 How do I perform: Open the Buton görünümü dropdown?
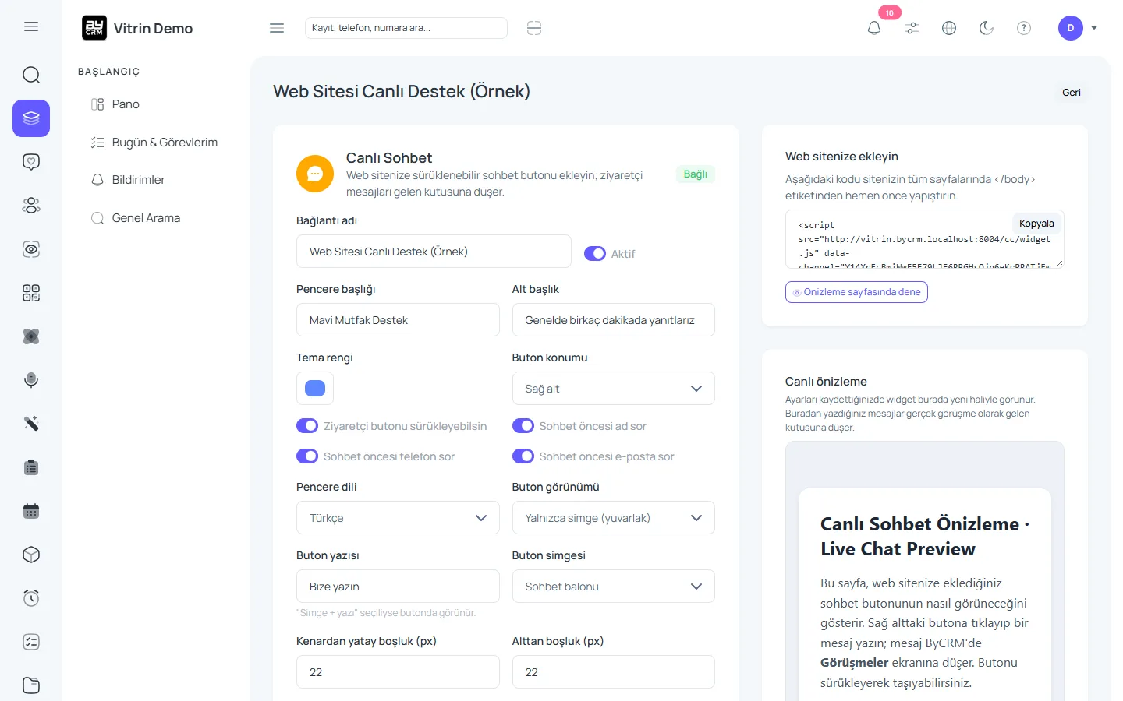614,518
